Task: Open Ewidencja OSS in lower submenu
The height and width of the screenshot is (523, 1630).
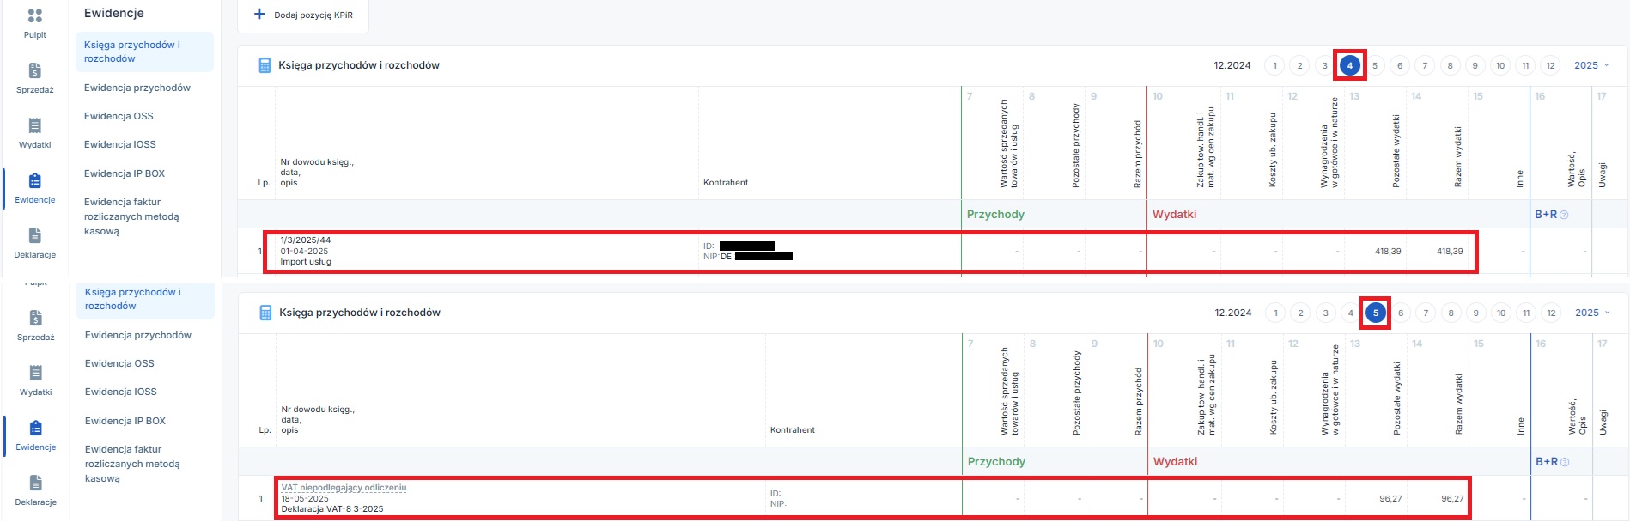Action: 119,363
